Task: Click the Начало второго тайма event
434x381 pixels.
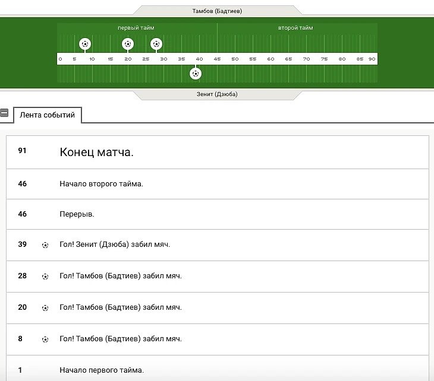Action: coord(101,184)
